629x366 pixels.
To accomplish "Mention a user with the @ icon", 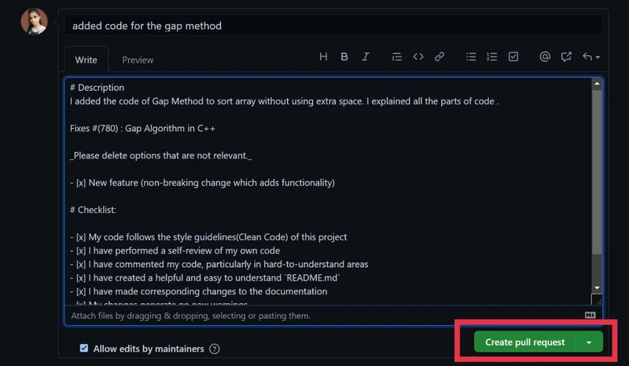I will [545, 57].
